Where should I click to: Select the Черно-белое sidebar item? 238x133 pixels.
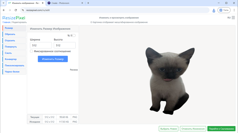[14, 72]
